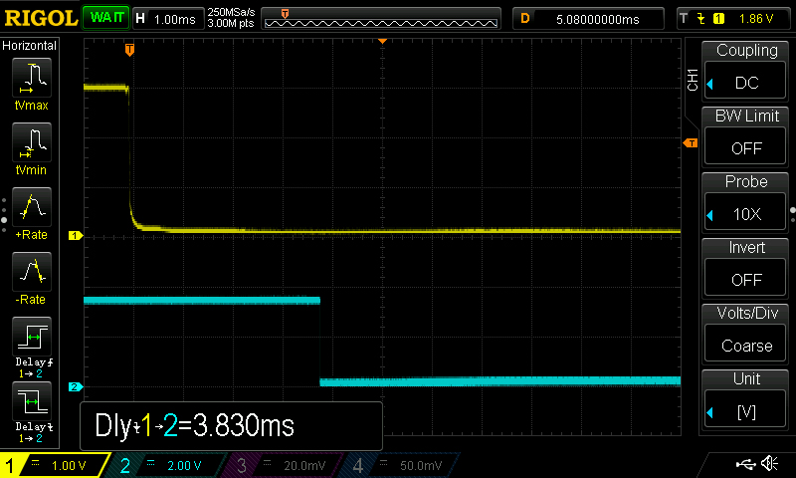Click the delay D 5.08000000ms readout
Screen dimensions: 796x478
pyautogui.click(x=589, y=19)
